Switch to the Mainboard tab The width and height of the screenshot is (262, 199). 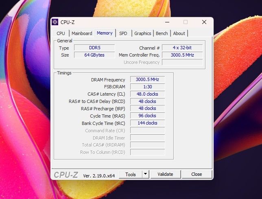[x=82, y=33]
